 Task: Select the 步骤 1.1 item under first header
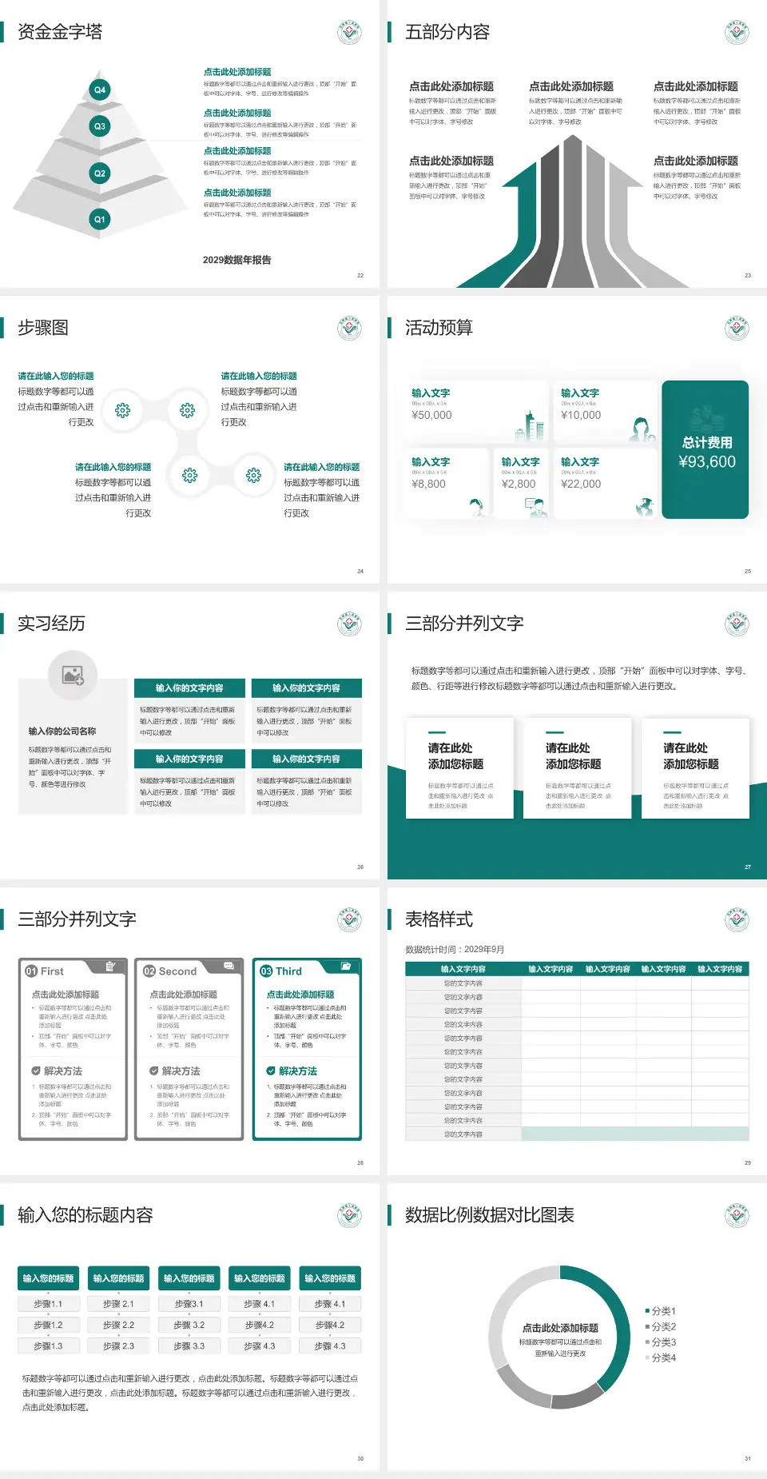(48, 1304)
